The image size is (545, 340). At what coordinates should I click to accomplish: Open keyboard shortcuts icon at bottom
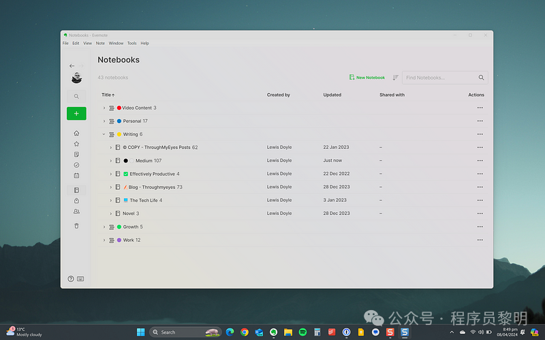point(80,279)
